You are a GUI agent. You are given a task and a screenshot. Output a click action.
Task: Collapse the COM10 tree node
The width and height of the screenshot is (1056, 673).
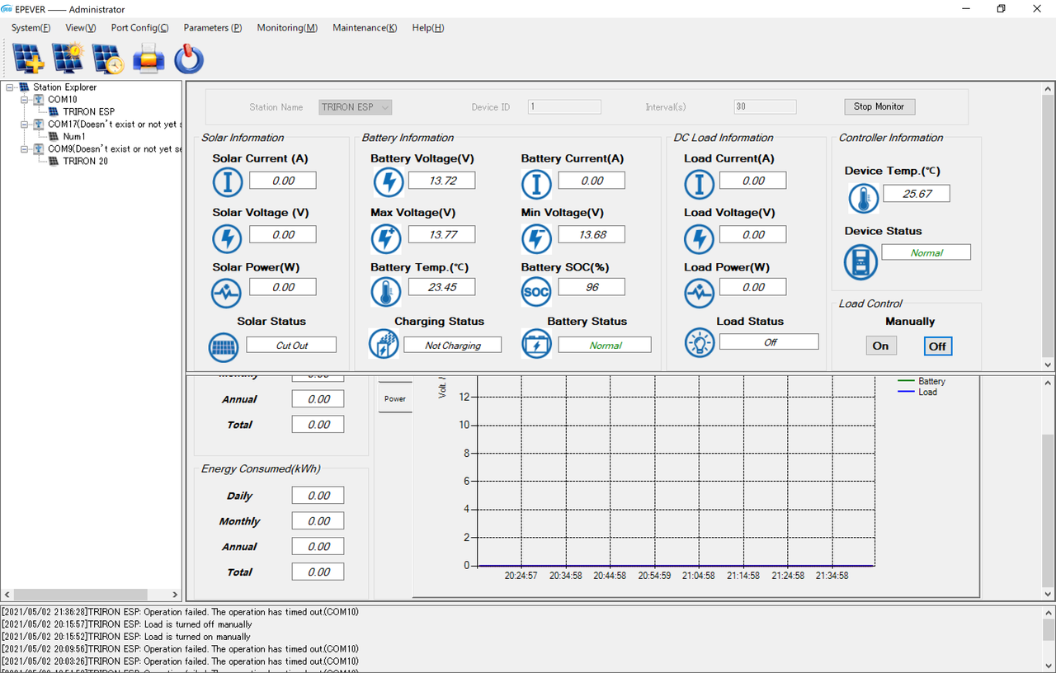(24, 99)
